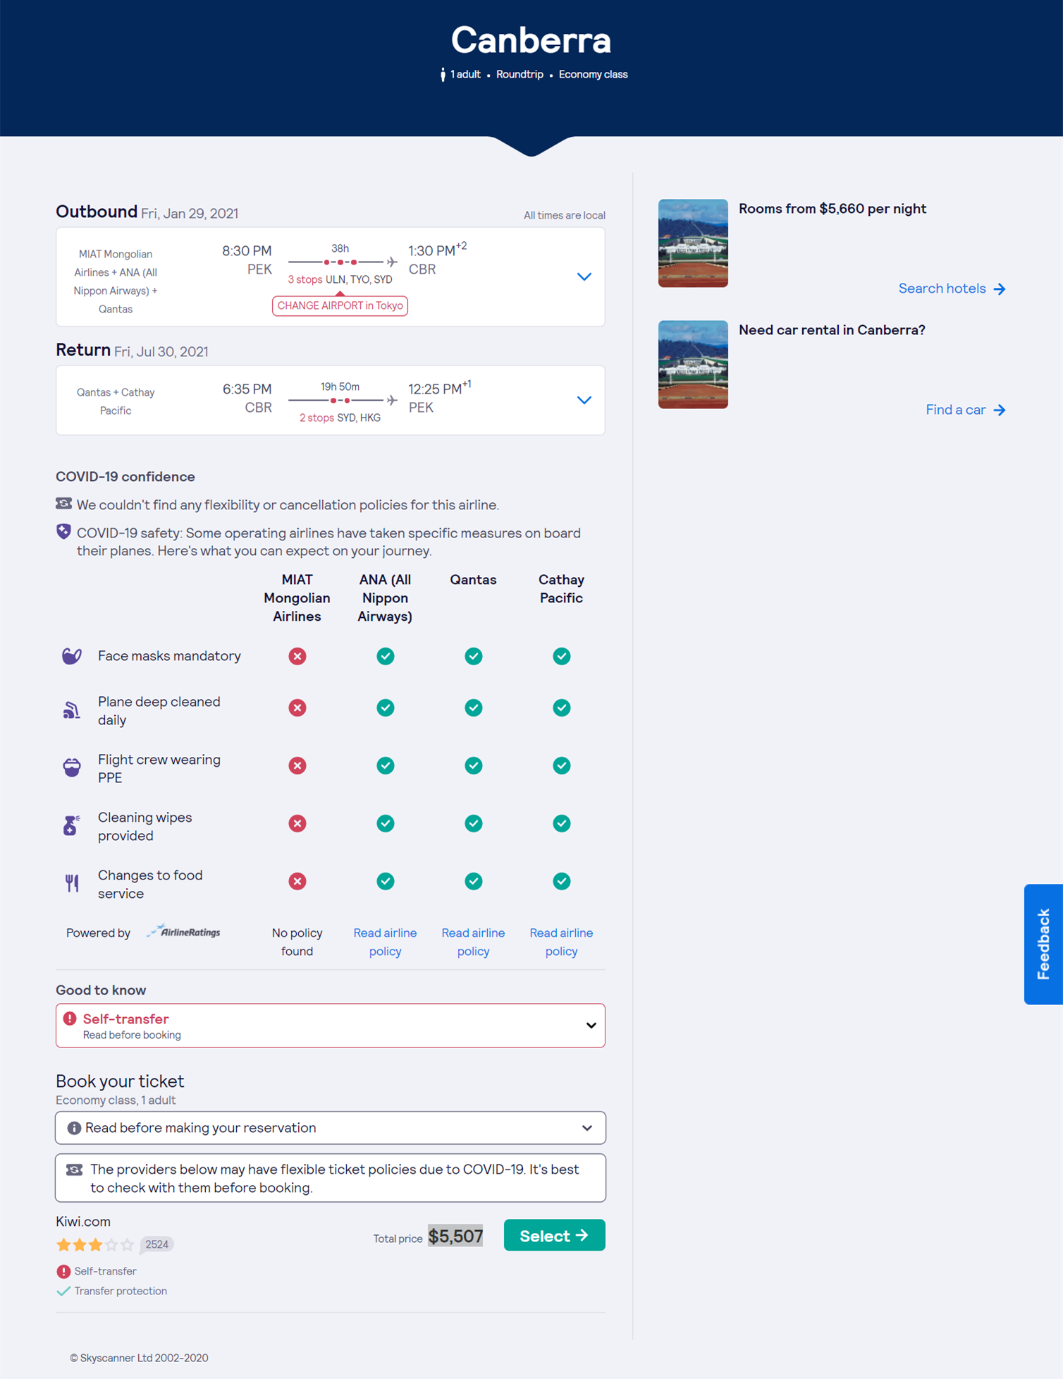This screenshot has height=1379, width=1063.
Task: Click the face mask icon
Action: 72,656
